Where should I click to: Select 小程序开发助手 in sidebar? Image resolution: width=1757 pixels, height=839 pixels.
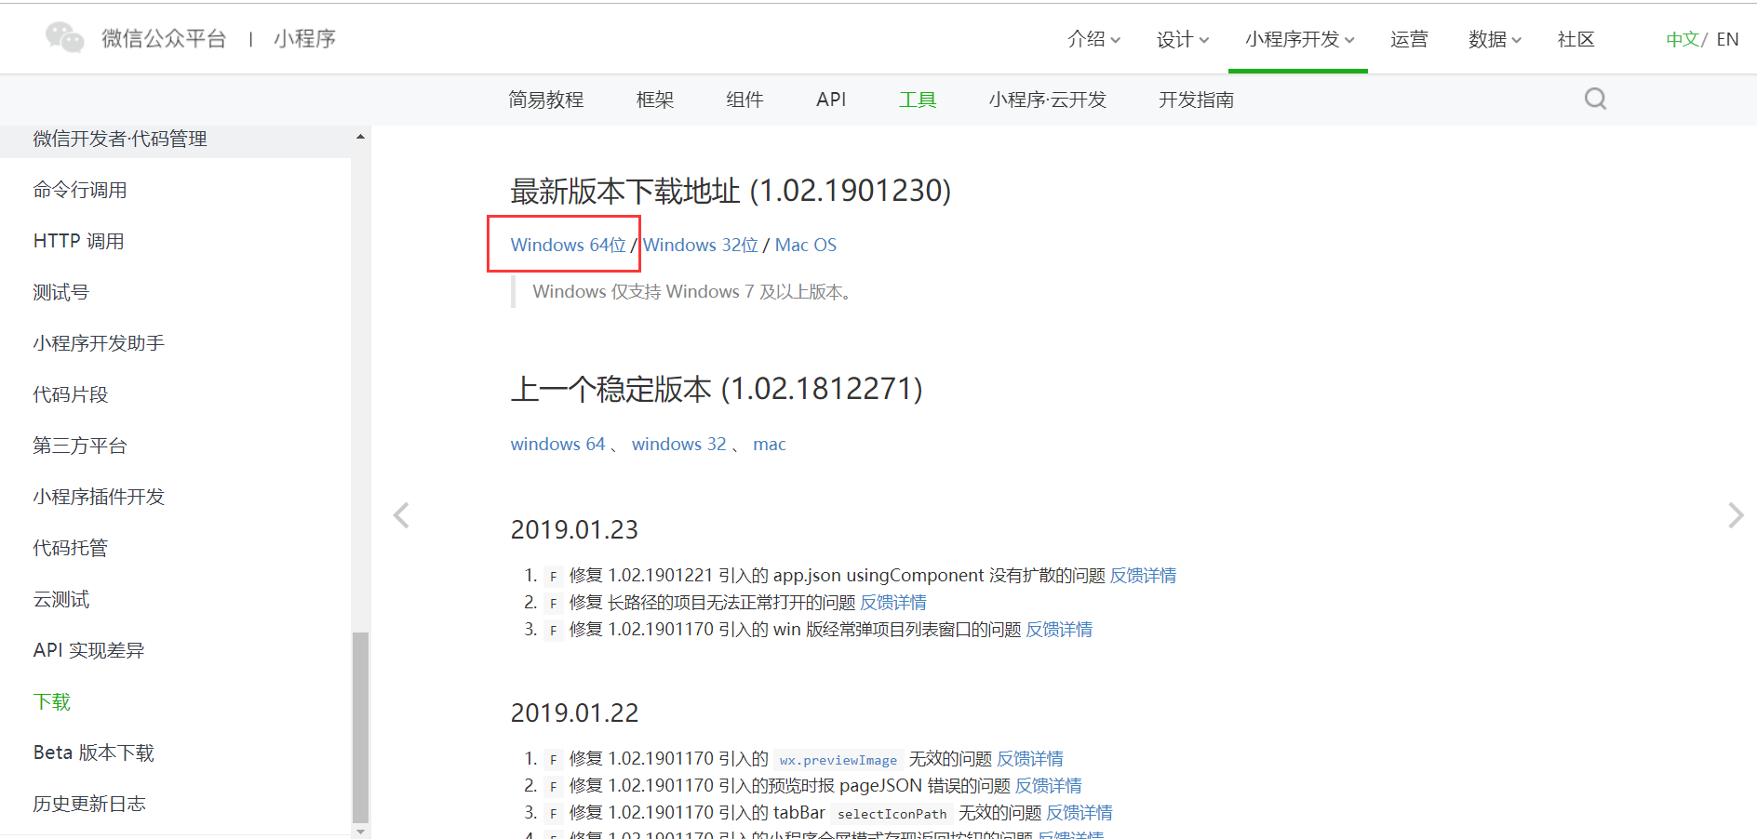coord(99,343)
